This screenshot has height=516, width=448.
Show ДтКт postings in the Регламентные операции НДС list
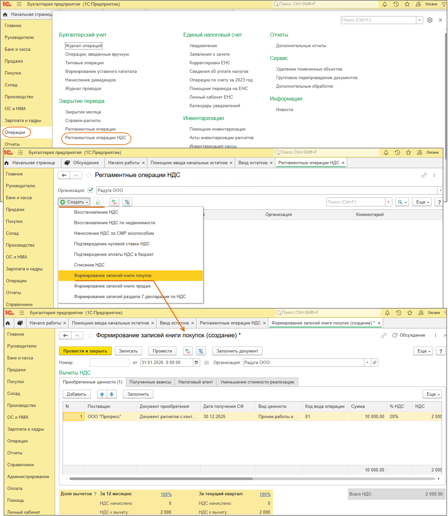pos(114,202)
